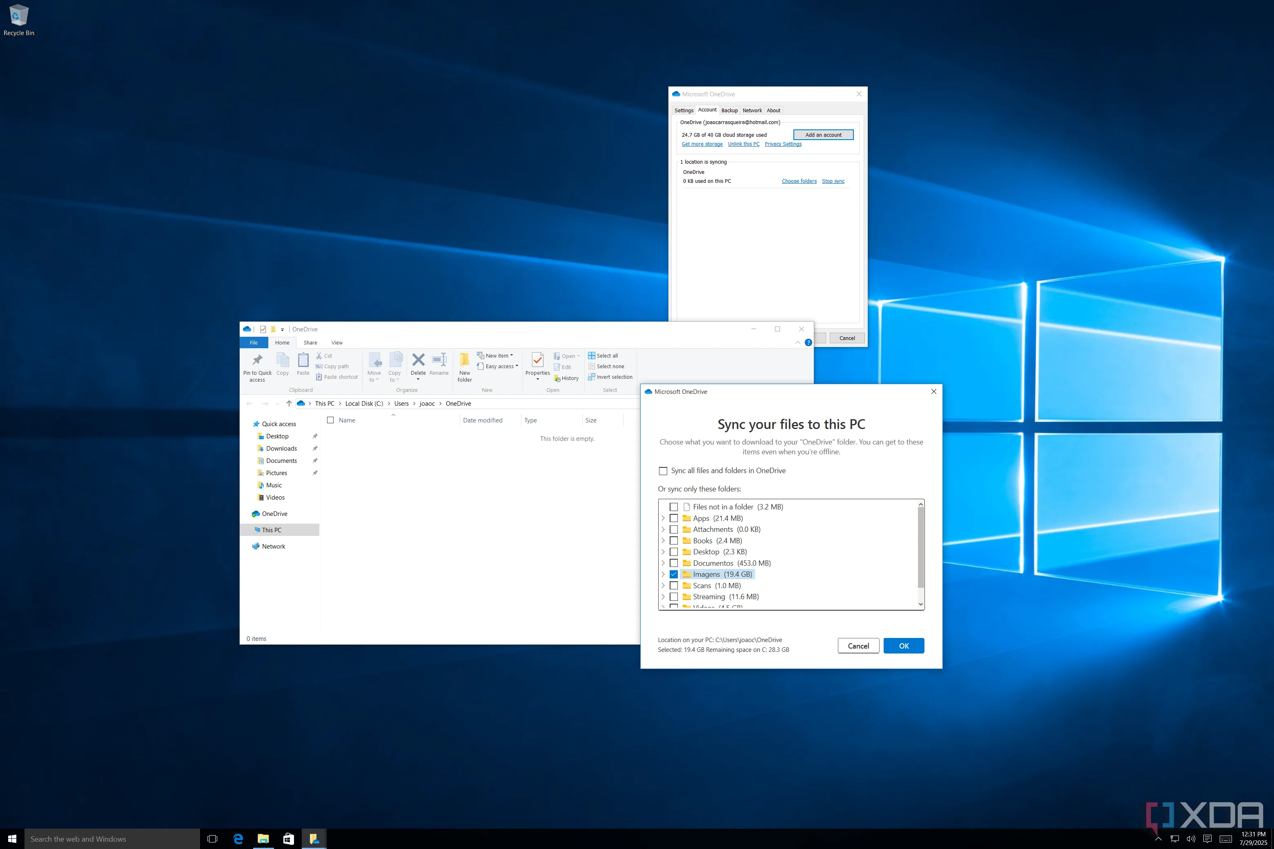Select OneDrive in Explorer navigation pane
The width and height of the screenshot is (1274, 849).
(274, 514)
